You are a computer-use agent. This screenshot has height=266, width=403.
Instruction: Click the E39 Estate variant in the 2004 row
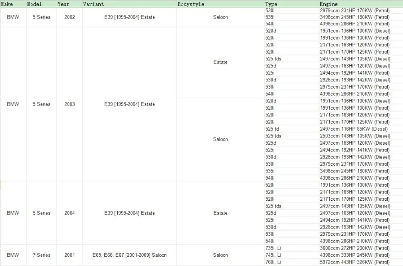(x=129, y=213)
